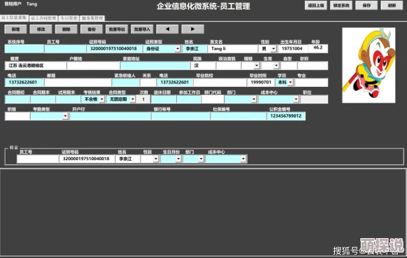Switch to the 员工合同管理 tab
The height and width of the screenshot is (258, 407).
[x=43, y=18]
